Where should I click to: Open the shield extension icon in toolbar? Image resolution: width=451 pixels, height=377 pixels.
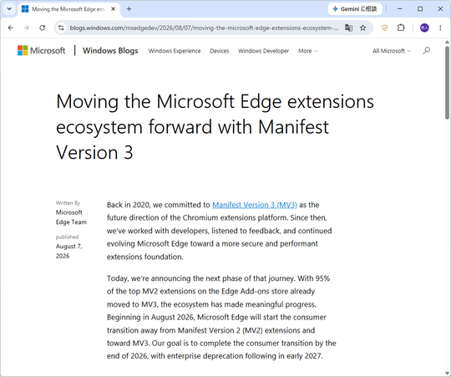coord(385,28)
